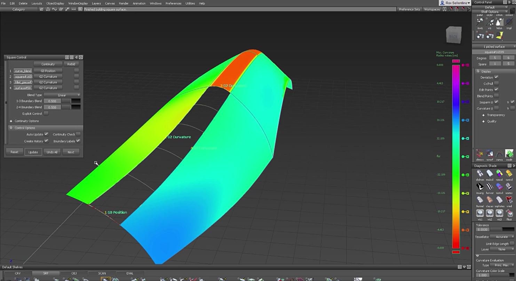Select the scnsrf shelf tool
516x281 pixels.
point(490,154)
